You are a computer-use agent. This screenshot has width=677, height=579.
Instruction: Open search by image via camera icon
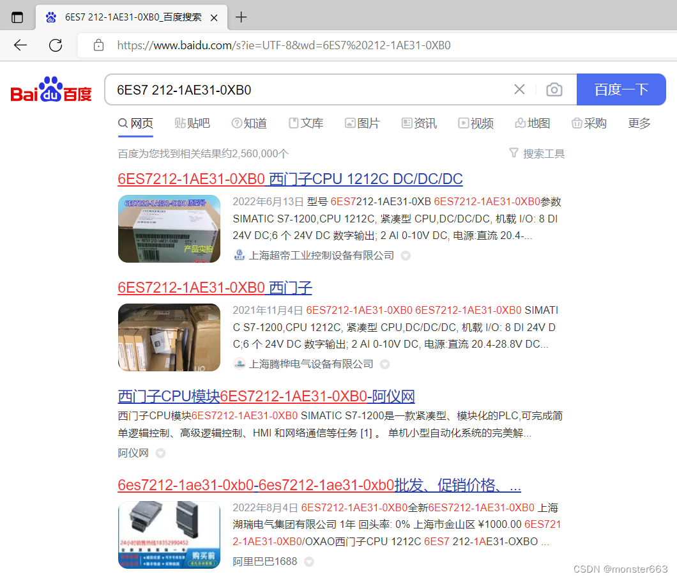tap(554, 89)
